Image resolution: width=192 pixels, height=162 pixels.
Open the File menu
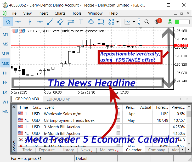13,13
